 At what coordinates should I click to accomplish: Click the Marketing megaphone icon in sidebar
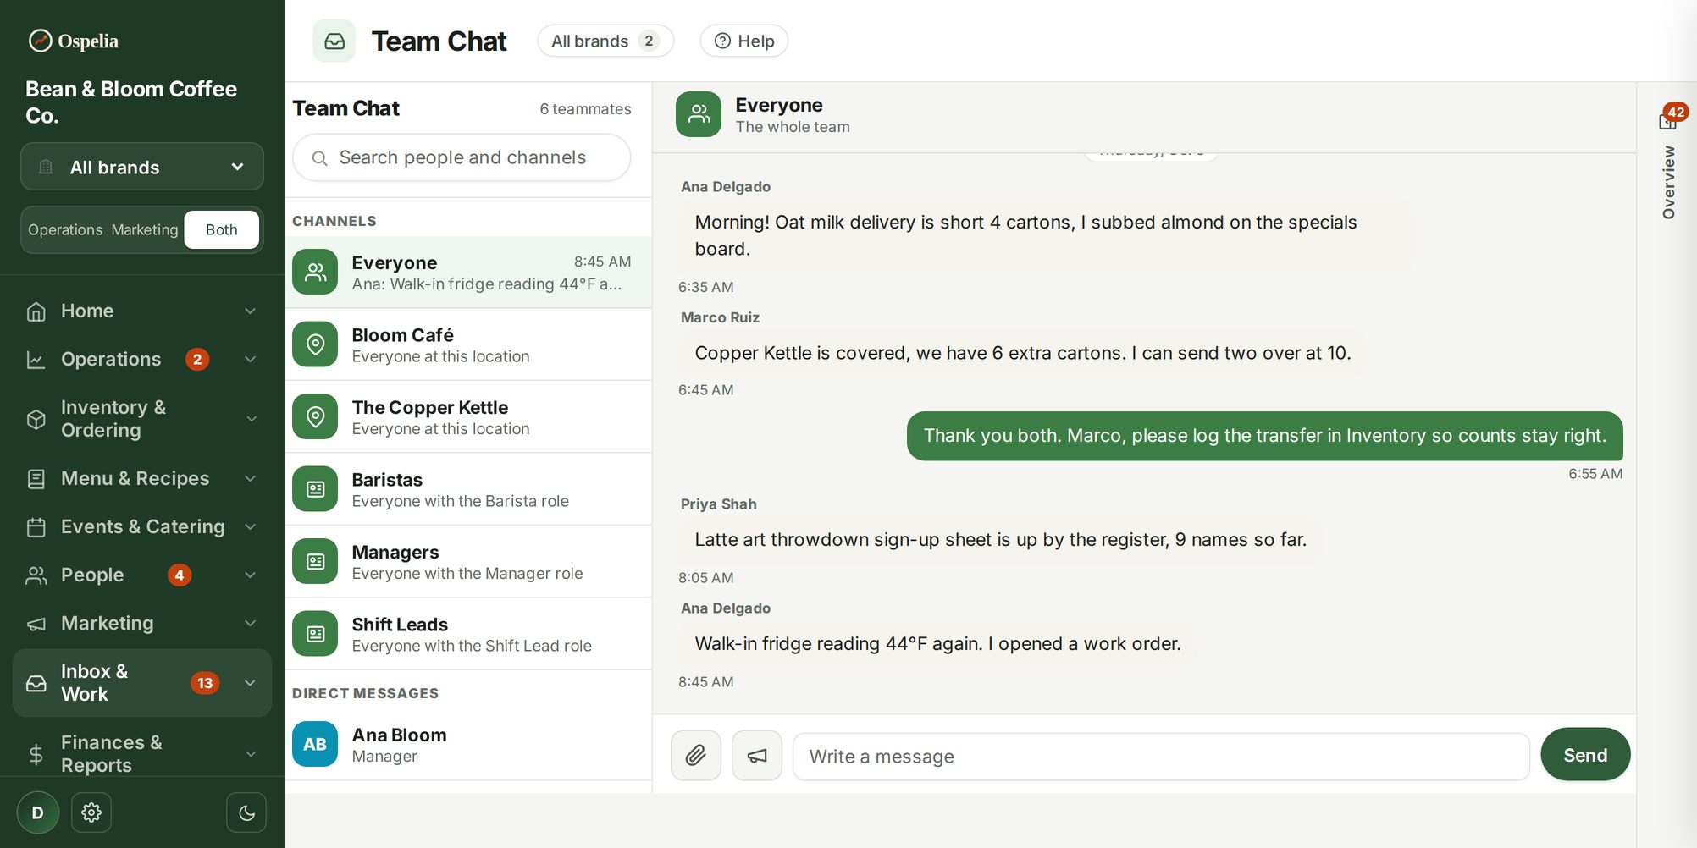coord(36,624)
